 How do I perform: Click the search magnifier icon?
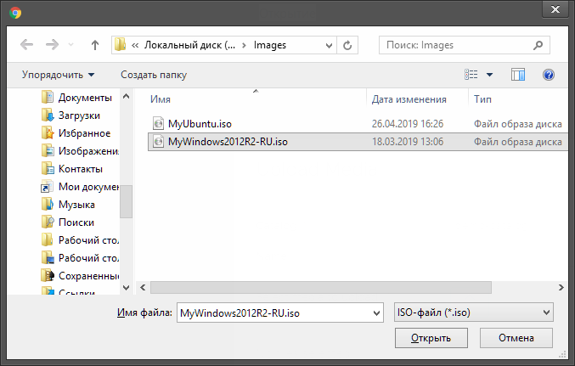538,45
